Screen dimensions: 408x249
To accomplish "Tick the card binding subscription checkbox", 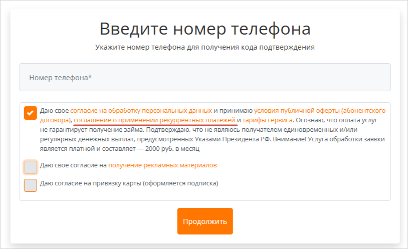I will [31, 185].
